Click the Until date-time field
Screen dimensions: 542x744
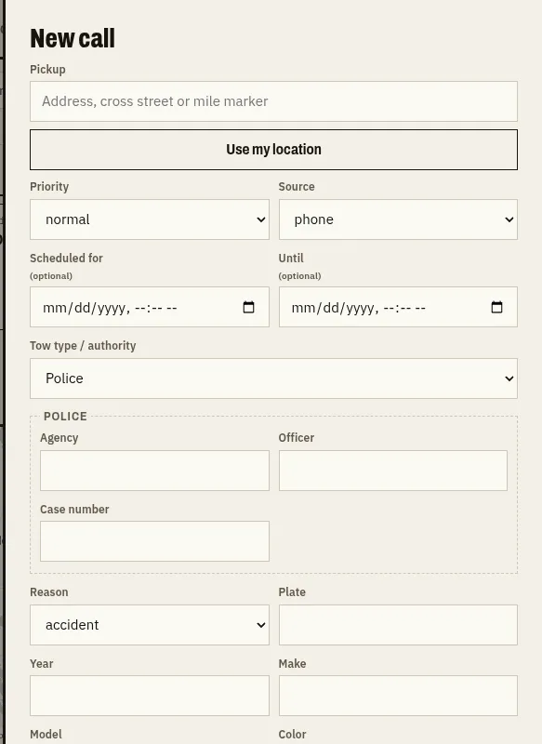[x=398, y=307]
